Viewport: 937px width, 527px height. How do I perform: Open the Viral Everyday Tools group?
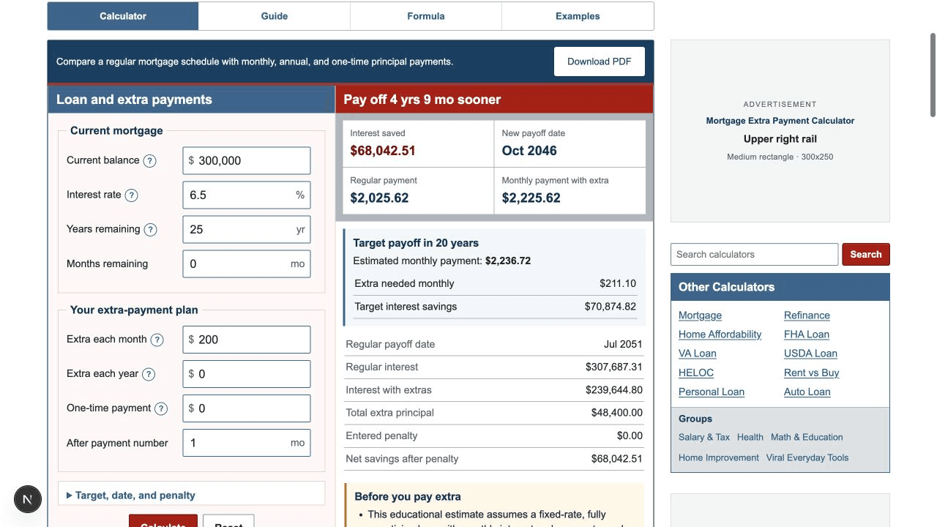[x=807, y=458]
